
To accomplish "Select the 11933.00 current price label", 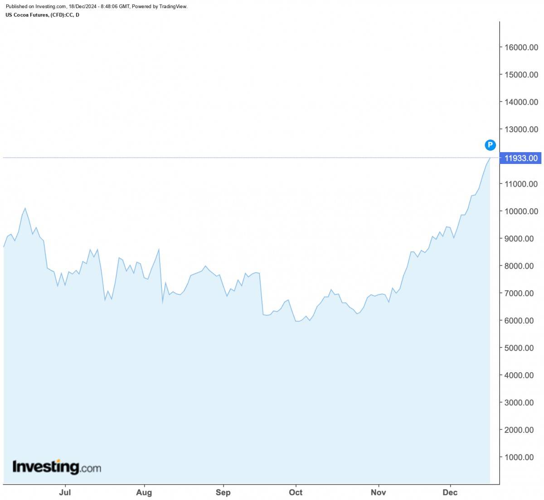I will point(521,158).
